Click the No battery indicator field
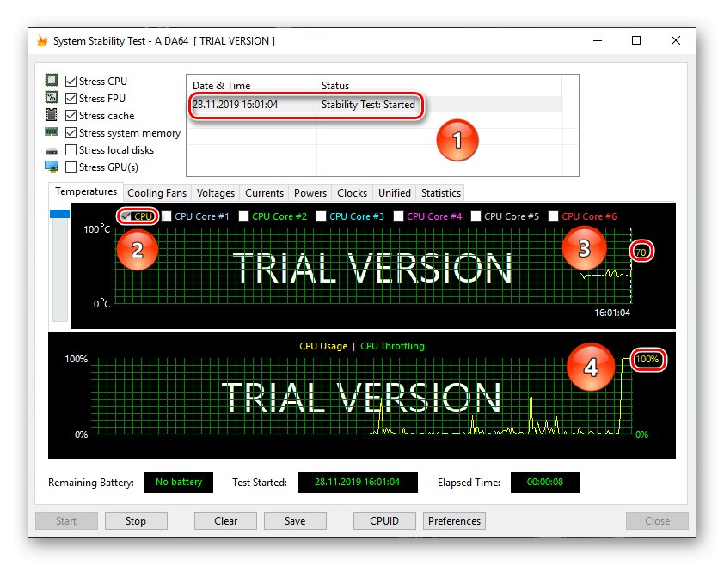 click(179, 482)
